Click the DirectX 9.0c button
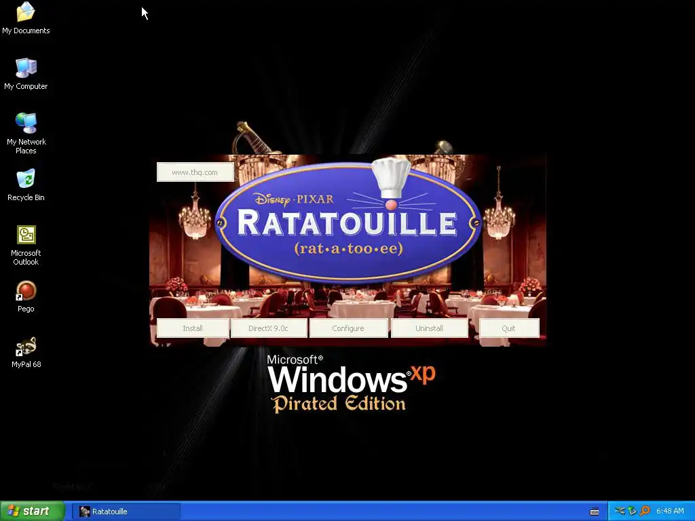This screenshot has width=695, height=521. 269,328
